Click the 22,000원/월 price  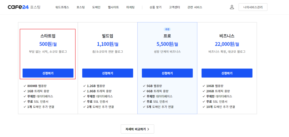click(x=227, y=44)
